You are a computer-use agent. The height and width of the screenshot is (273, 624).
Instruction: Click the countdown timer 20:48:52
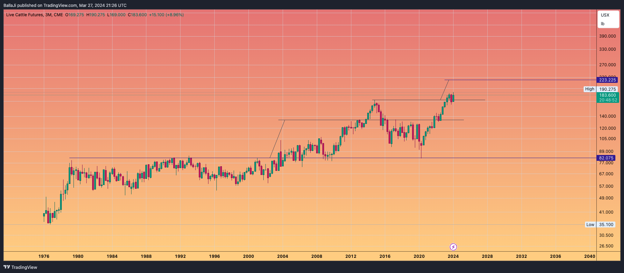(607, 100)
